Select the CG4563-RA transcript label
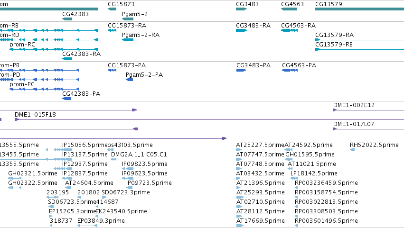The image size is (404, 228). coord(298,26)
